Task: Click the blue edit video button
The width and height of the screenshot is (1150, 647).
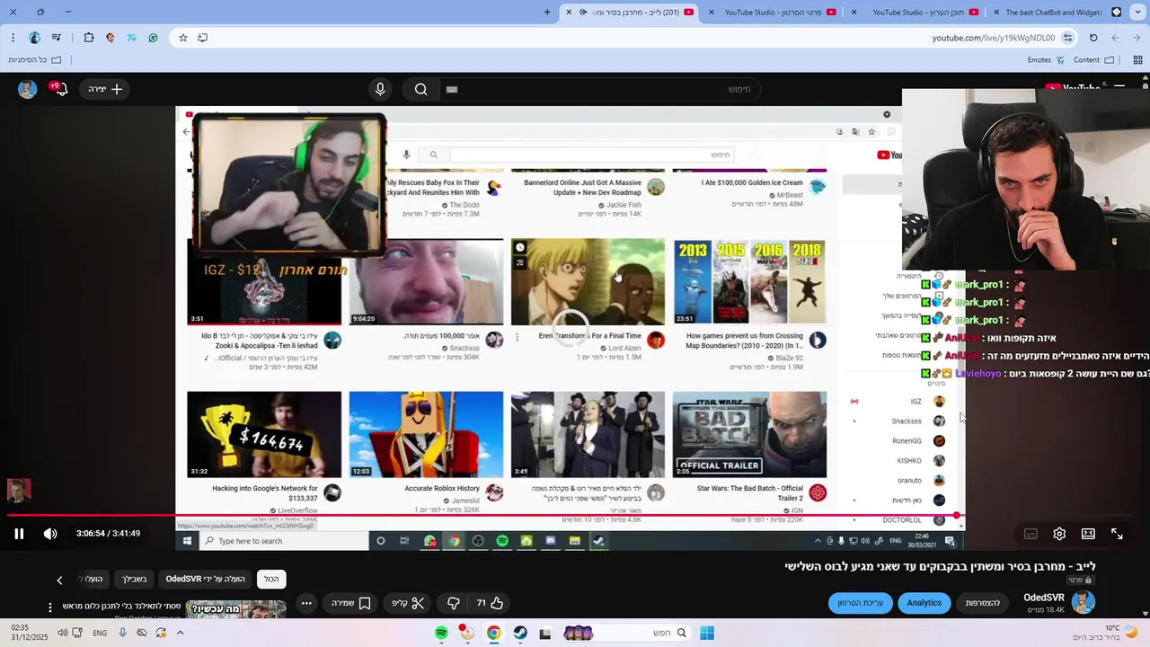Action: pyautogui.click(x=861, y=603)
